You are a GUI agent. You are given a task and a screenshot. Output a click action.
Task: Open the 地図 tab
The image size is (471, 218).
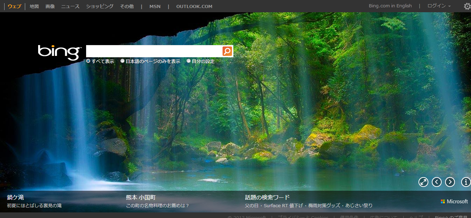34,6
